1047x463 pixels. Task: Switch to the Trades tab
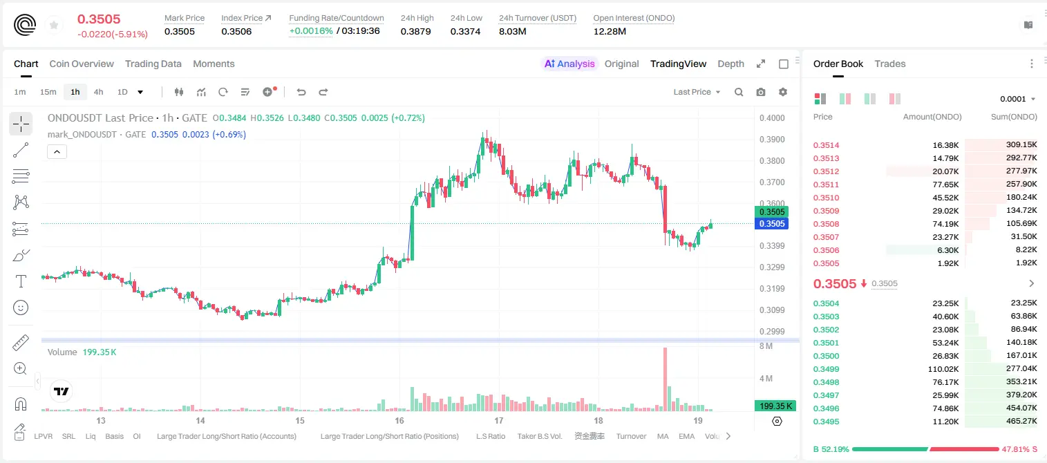(889, 64)
